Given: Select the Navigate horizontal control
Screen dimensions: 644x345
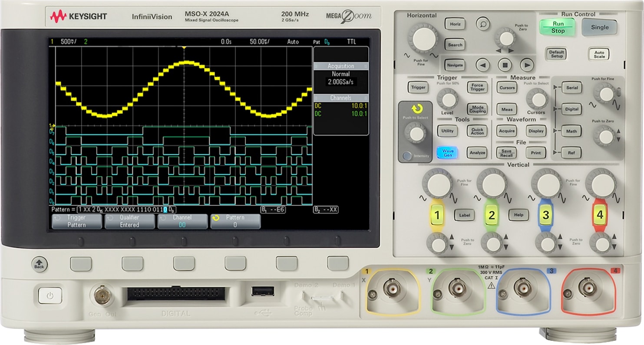Looking at the screenshot, I should [x=454, y=65].
